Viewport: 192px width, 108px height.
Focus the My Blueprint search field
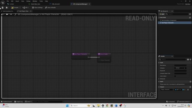pyautogui.click(x=177, y=14)
